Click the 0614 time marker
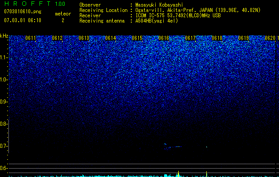 pyautogui.click(x=110, y=38)
